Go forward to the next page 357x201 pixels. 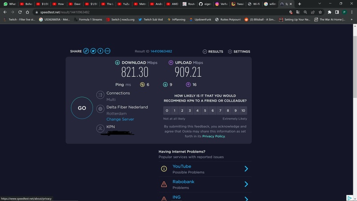point(12,12)
